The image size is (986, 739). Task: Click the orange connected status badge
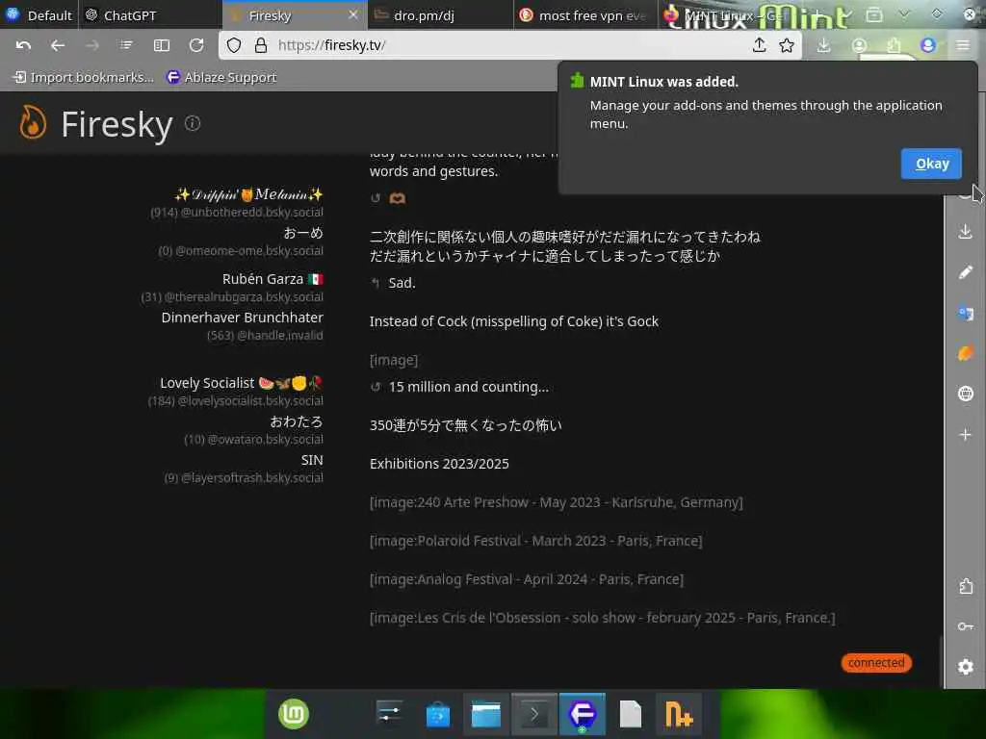(876, 663)
